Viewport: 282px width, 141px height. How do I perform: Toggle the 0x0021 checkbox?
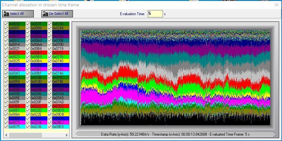click(6, 49)
